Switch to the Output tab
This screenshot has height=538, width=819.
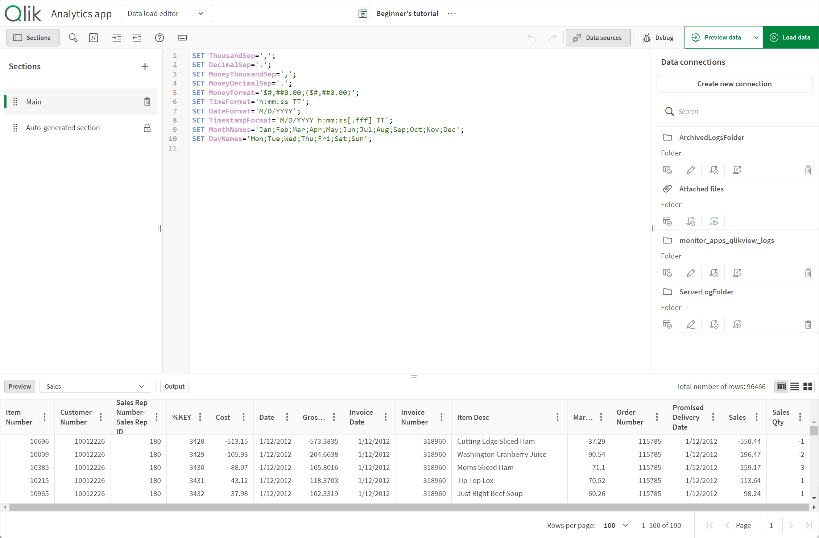click(174, 386)
